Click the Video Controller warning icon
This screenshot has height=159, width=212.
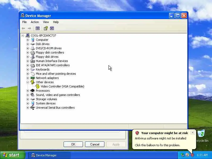point(38,86)
